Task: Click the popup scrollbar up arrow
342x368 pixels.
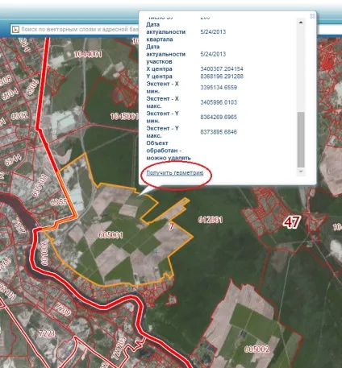Action: click(x=301, y=23)
